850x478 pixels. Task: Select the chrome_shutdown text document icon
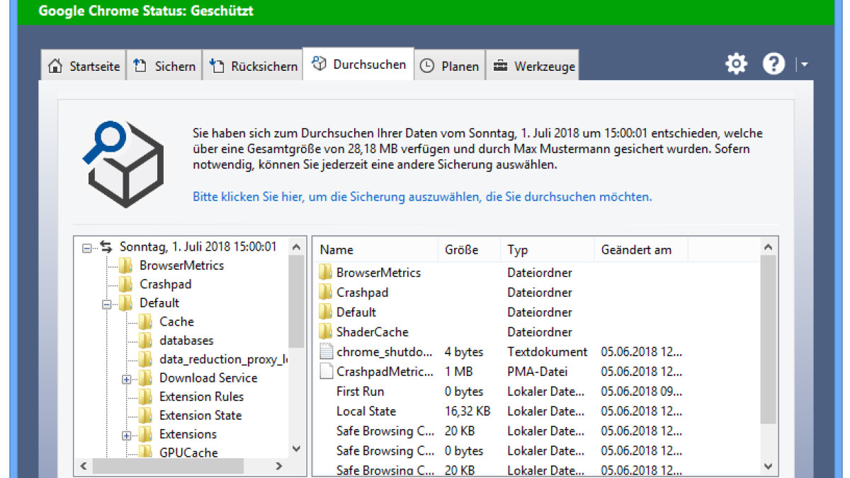point(326,351)
